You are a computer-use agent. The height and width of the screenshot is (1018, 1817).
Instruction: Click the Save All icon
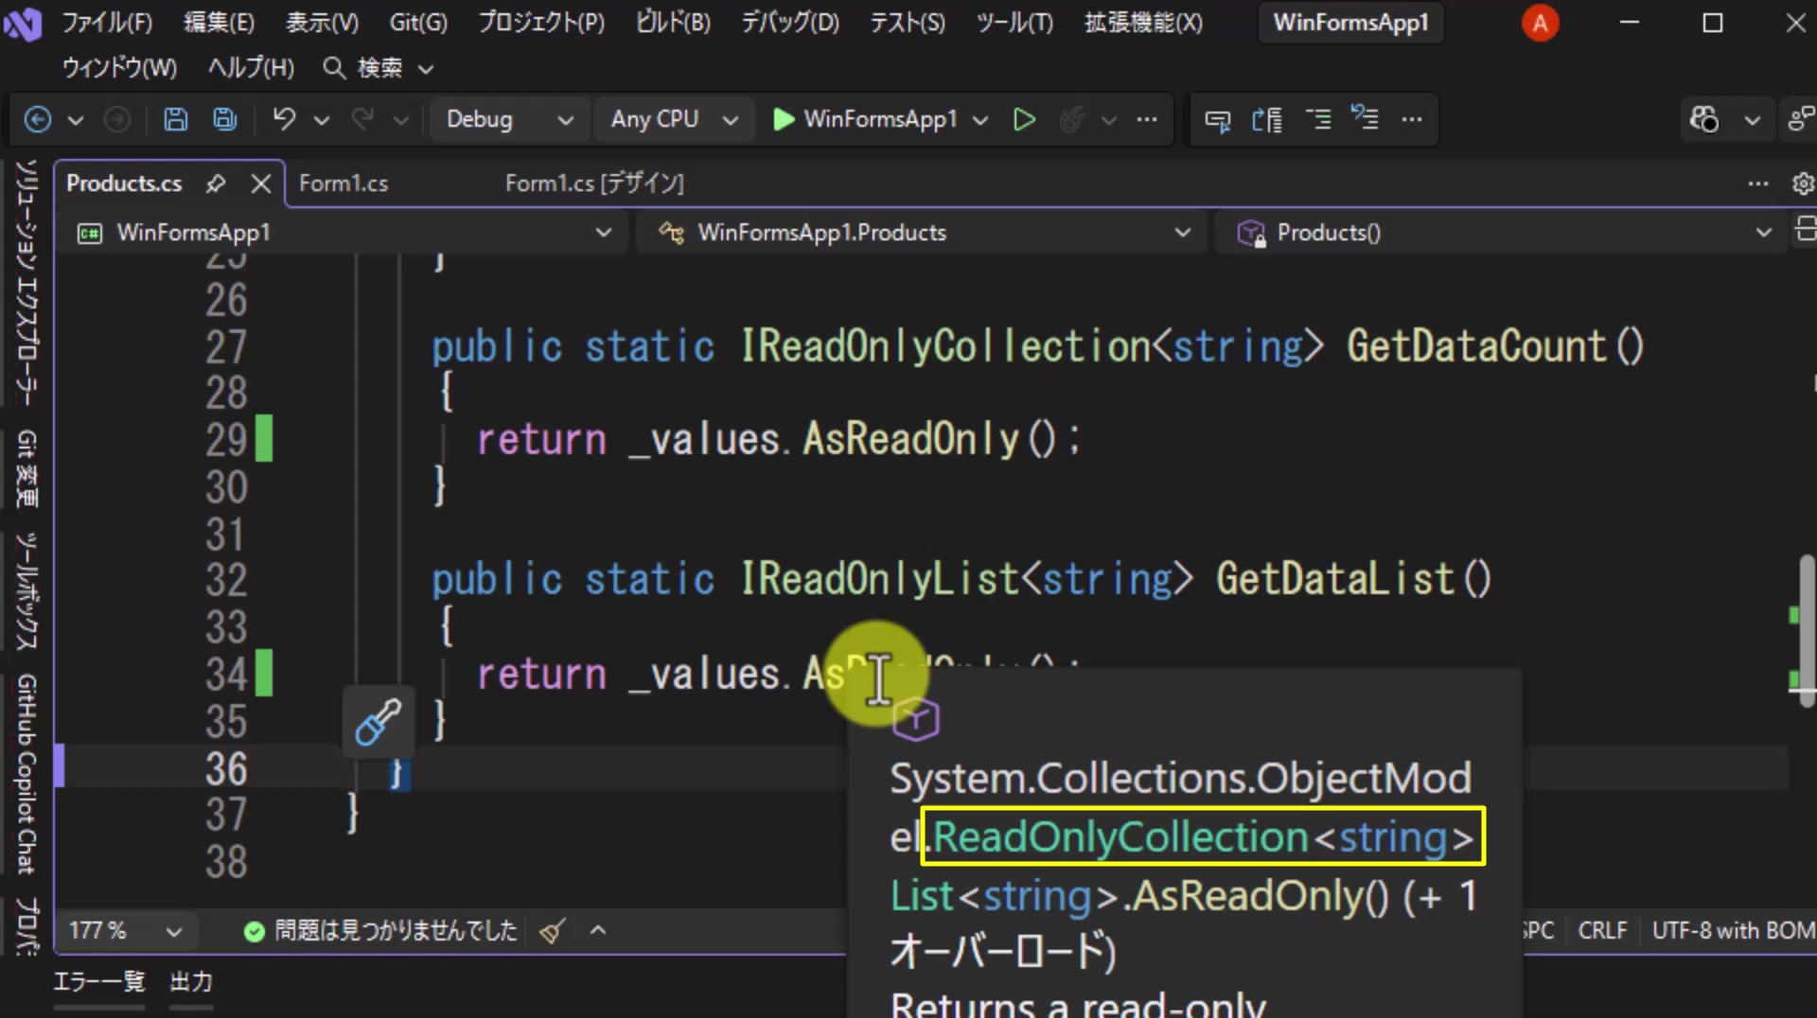pos(225,119)
